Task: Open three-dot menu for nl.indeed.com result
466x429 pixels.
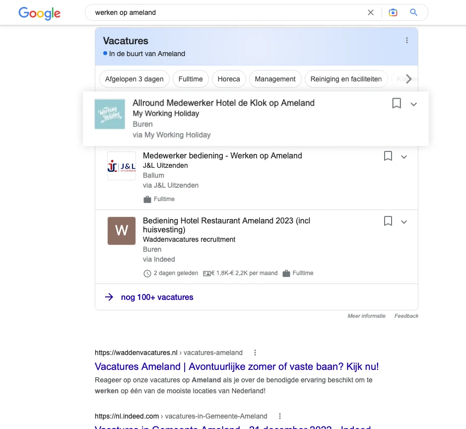Action: pyautogui.click(x=280, y=416)
